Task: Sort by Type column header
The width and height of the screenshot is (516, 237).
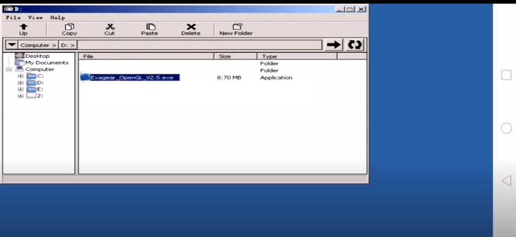Action: coord(297,56)
